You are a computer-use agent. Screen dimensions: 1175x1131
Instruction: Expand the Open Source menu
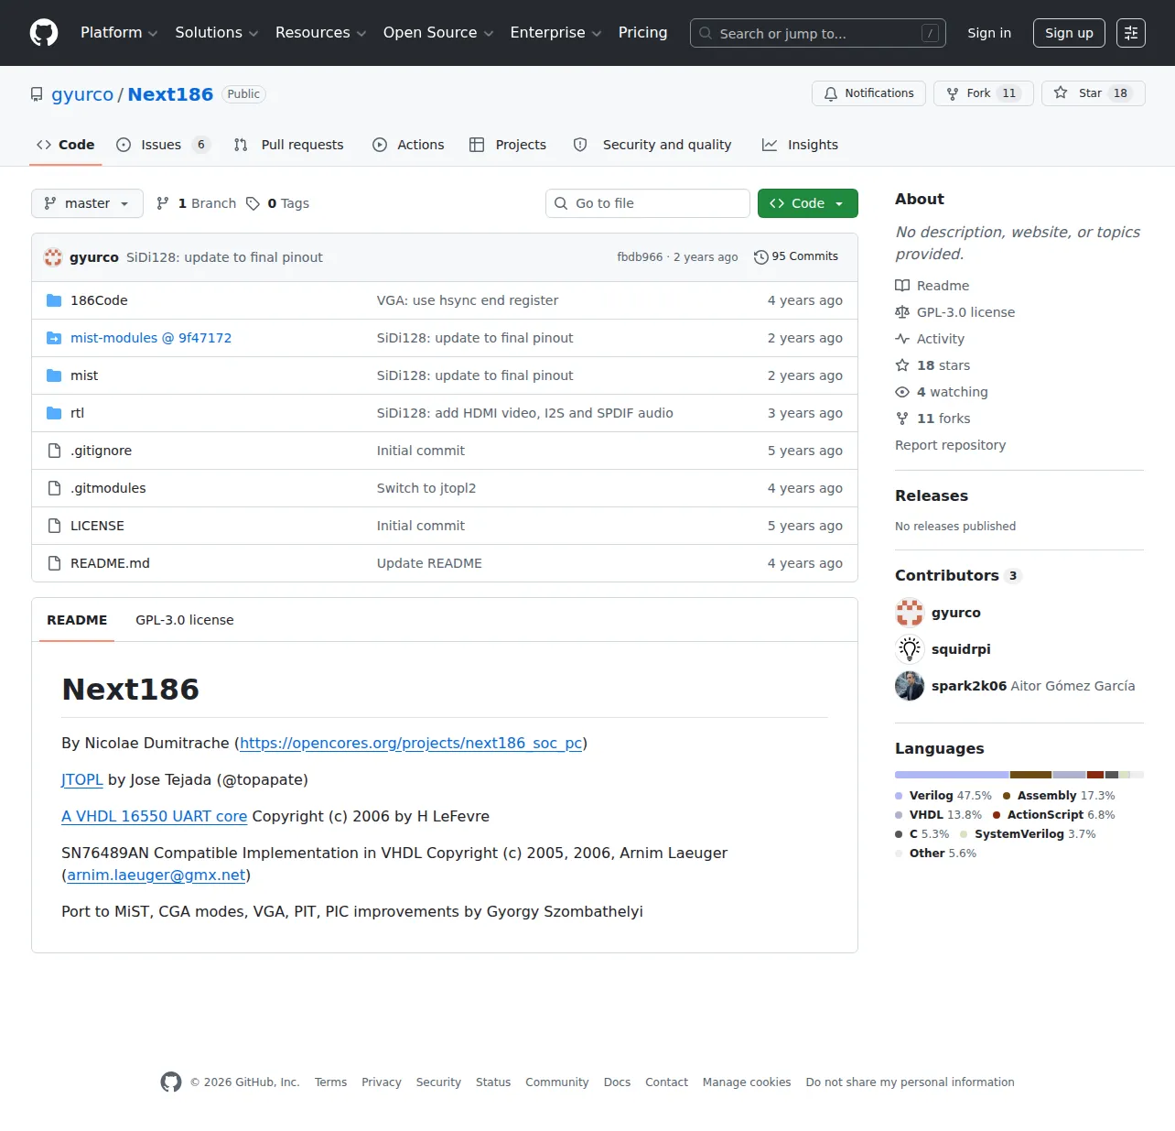click(438, 33)
